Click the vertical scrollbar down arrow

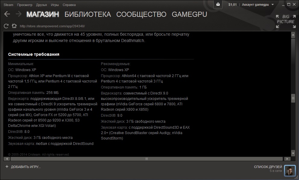[293, 153]
